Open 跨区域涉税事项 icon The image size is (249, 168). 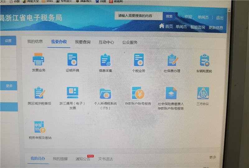(x=40, y=93)
